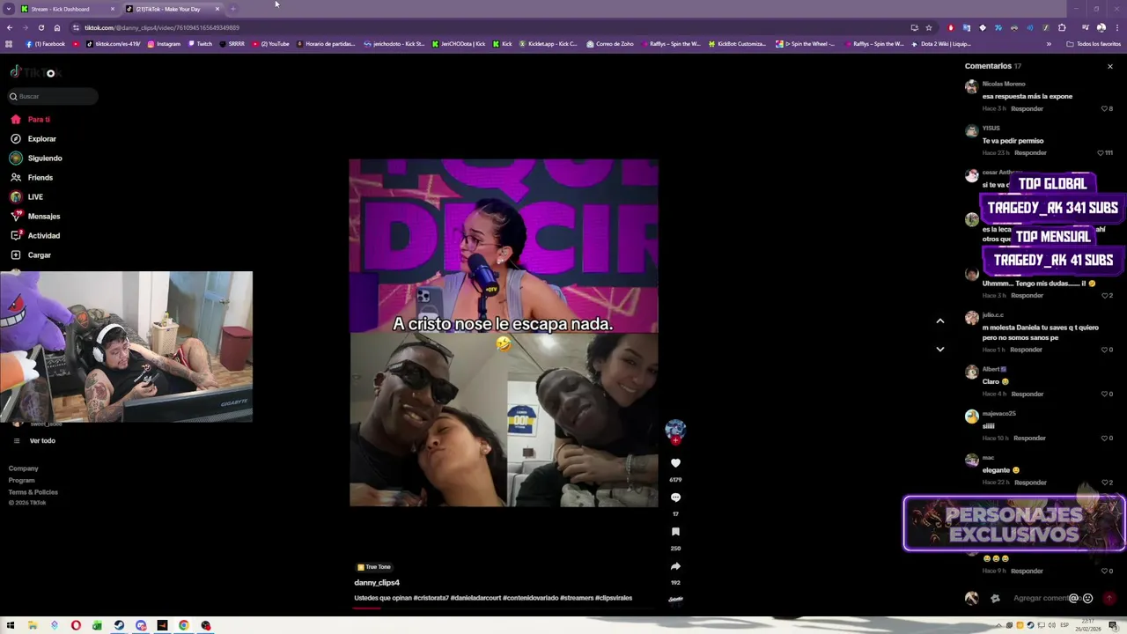Like the 'siiiii' comment by majevaco25
This screenshot has width=1127, height=634.
1105,438
